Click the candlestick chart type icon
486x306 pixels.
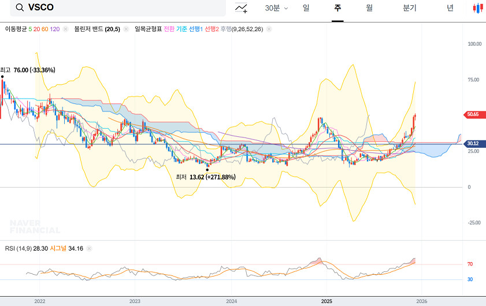[478, 8]
